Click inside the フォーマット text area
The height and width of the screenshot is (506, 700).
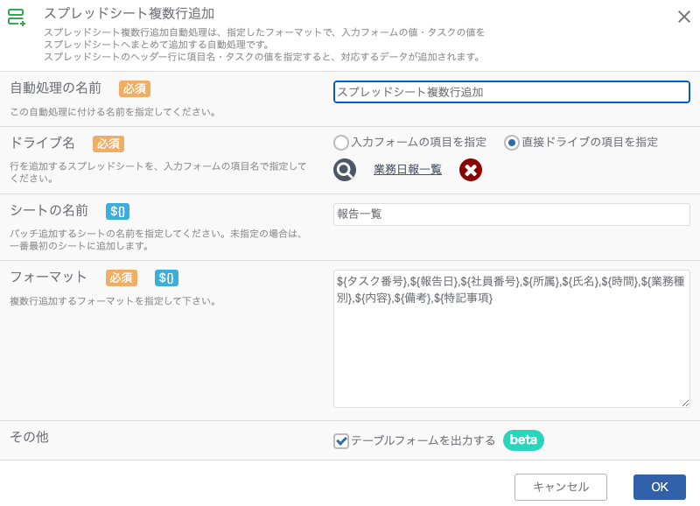coord(512,339)
